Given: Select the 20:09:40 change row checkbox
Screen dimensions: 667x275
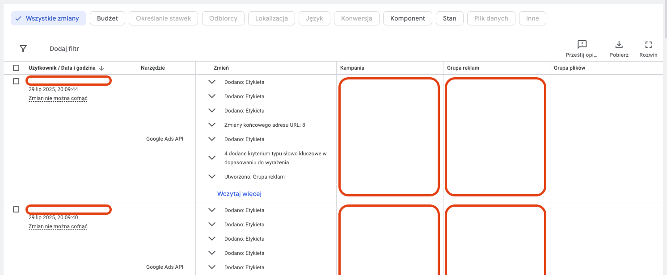Looking at the screenshot, I should pyautogui.click(x=16, y=209).
